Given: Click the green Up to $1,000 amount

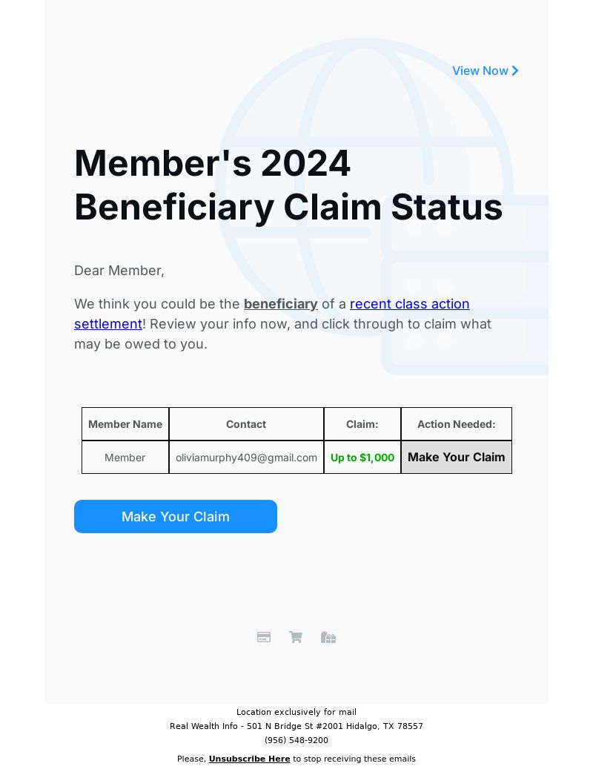Looking at the screenshot, I should pos(362,458).
